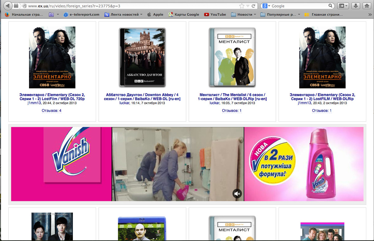Expand the 'Новости' folder dropdown arrow
Viewport: 374px width, 241px height.
point(255,15)
